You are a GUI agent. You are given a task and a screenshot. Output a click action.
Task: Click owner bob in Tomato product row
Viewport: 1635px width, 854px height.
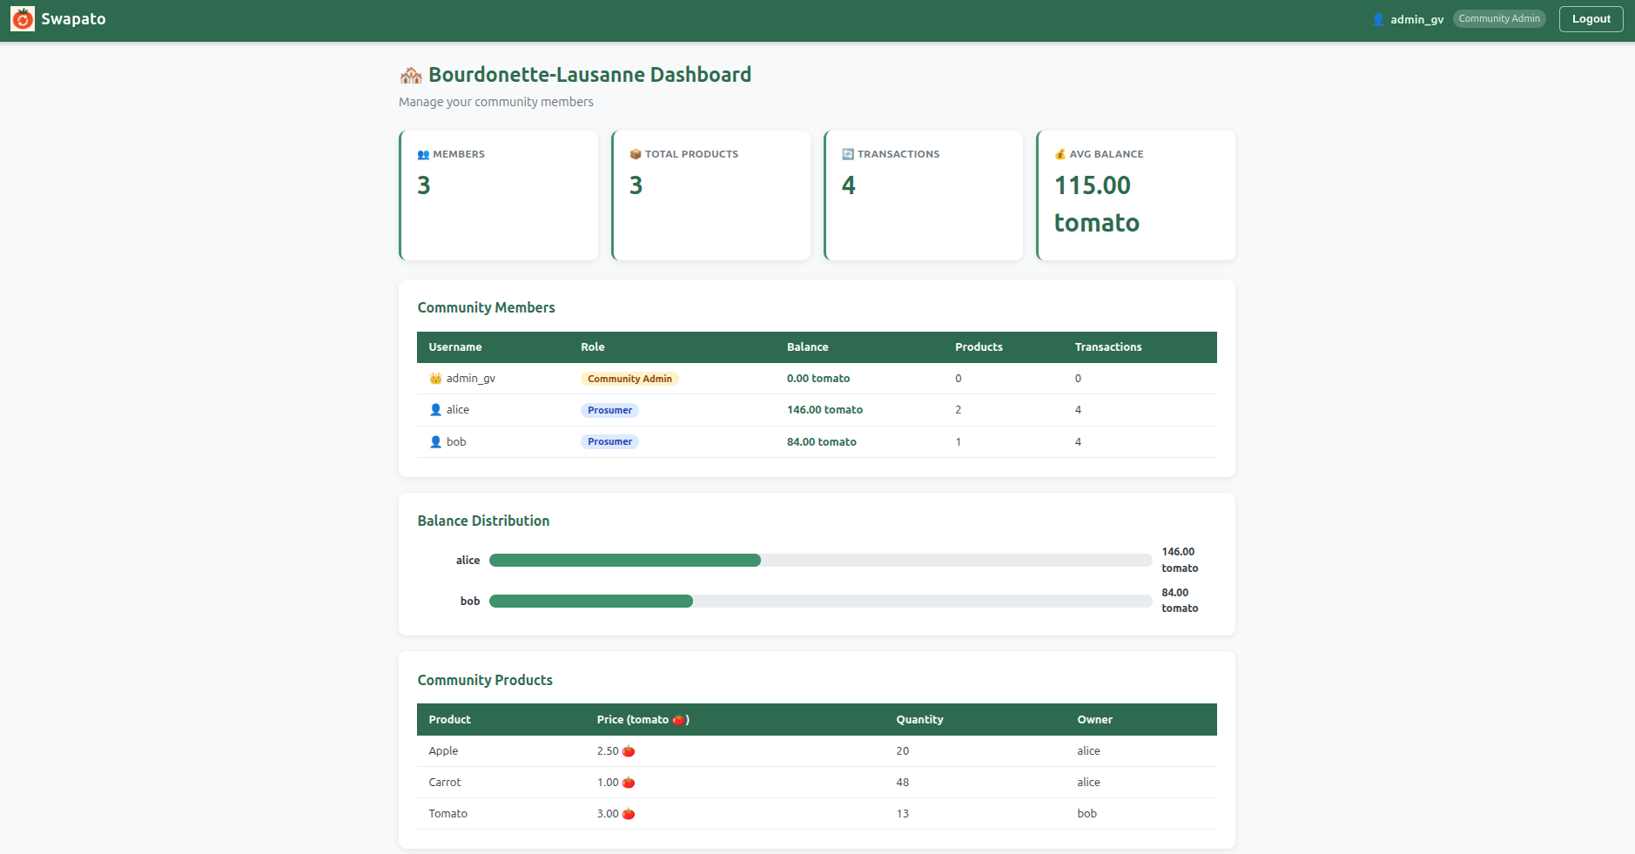pos(1087,814)
